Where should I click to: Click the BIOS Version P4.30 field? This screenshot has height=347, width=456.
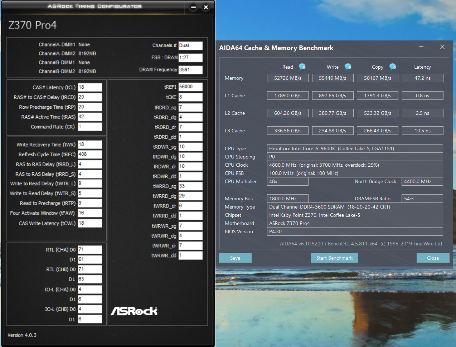(x=355, y=231)
